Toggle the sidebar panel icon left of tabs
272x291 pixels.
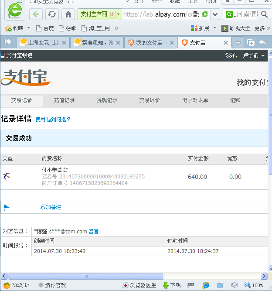pyautogui.click(x=8, y=42)
